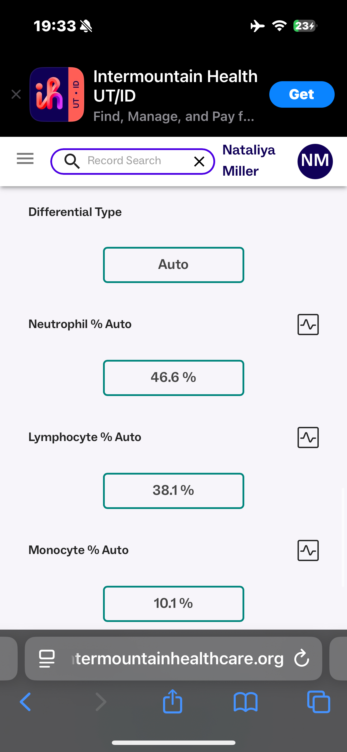Tap the Nataliya Miller account name

point(249,161)
